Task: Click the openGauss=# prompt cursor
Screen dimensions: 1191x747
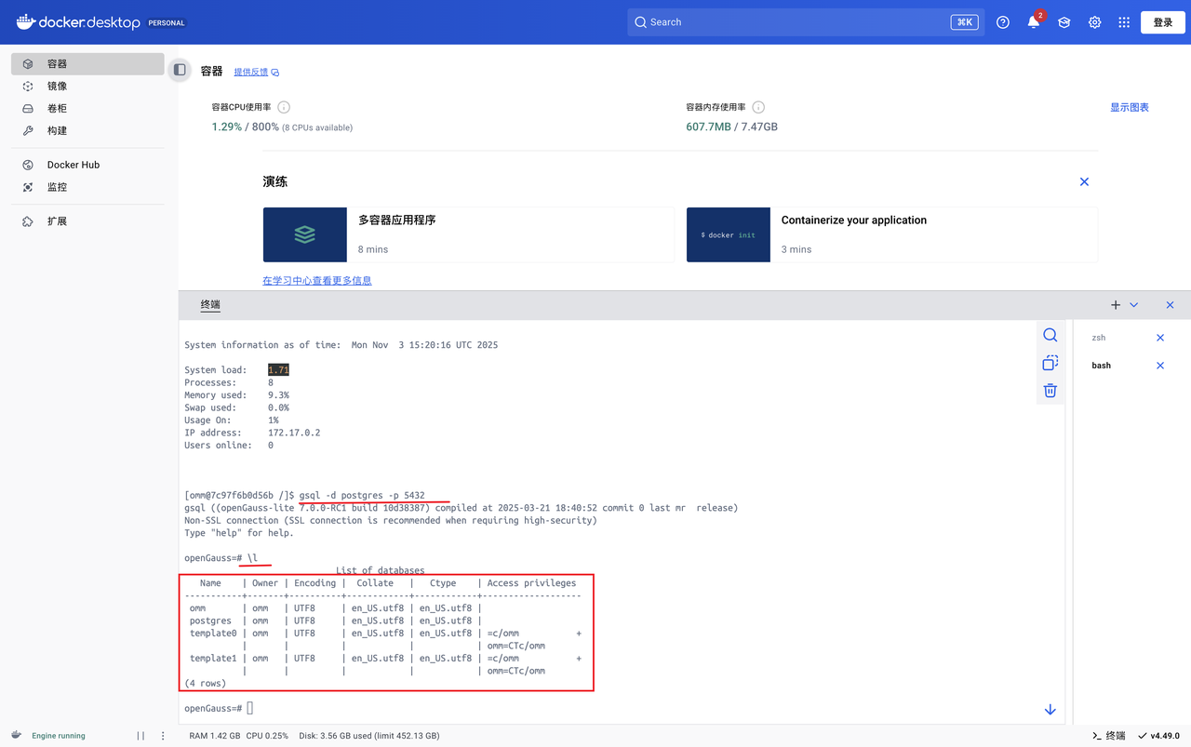Action: coord(249,709)
